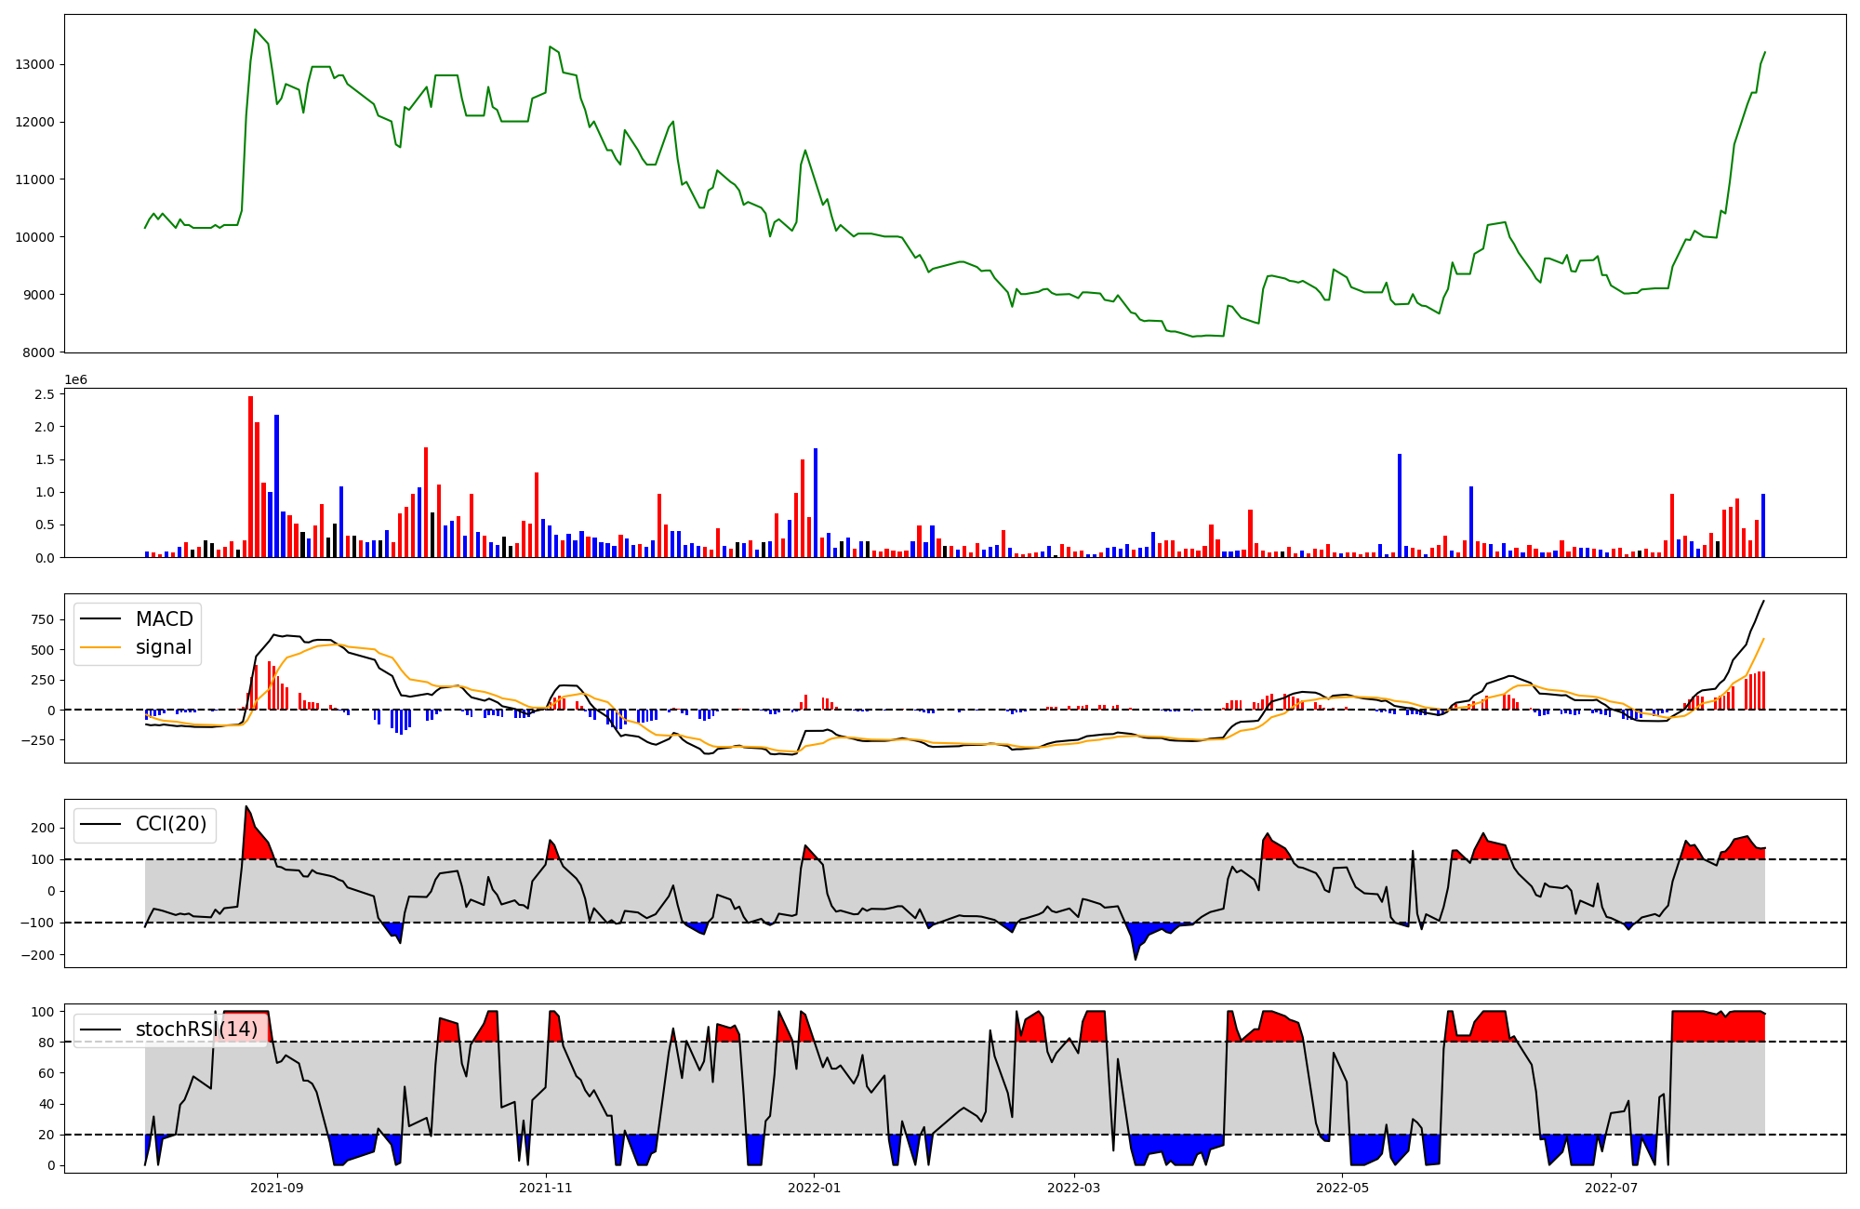The height and width of the screenshot is (1209, 1860).
Task: Click the 2021-11 x-axis date label
Action: pyautogui.click(x=546, y=1188)
